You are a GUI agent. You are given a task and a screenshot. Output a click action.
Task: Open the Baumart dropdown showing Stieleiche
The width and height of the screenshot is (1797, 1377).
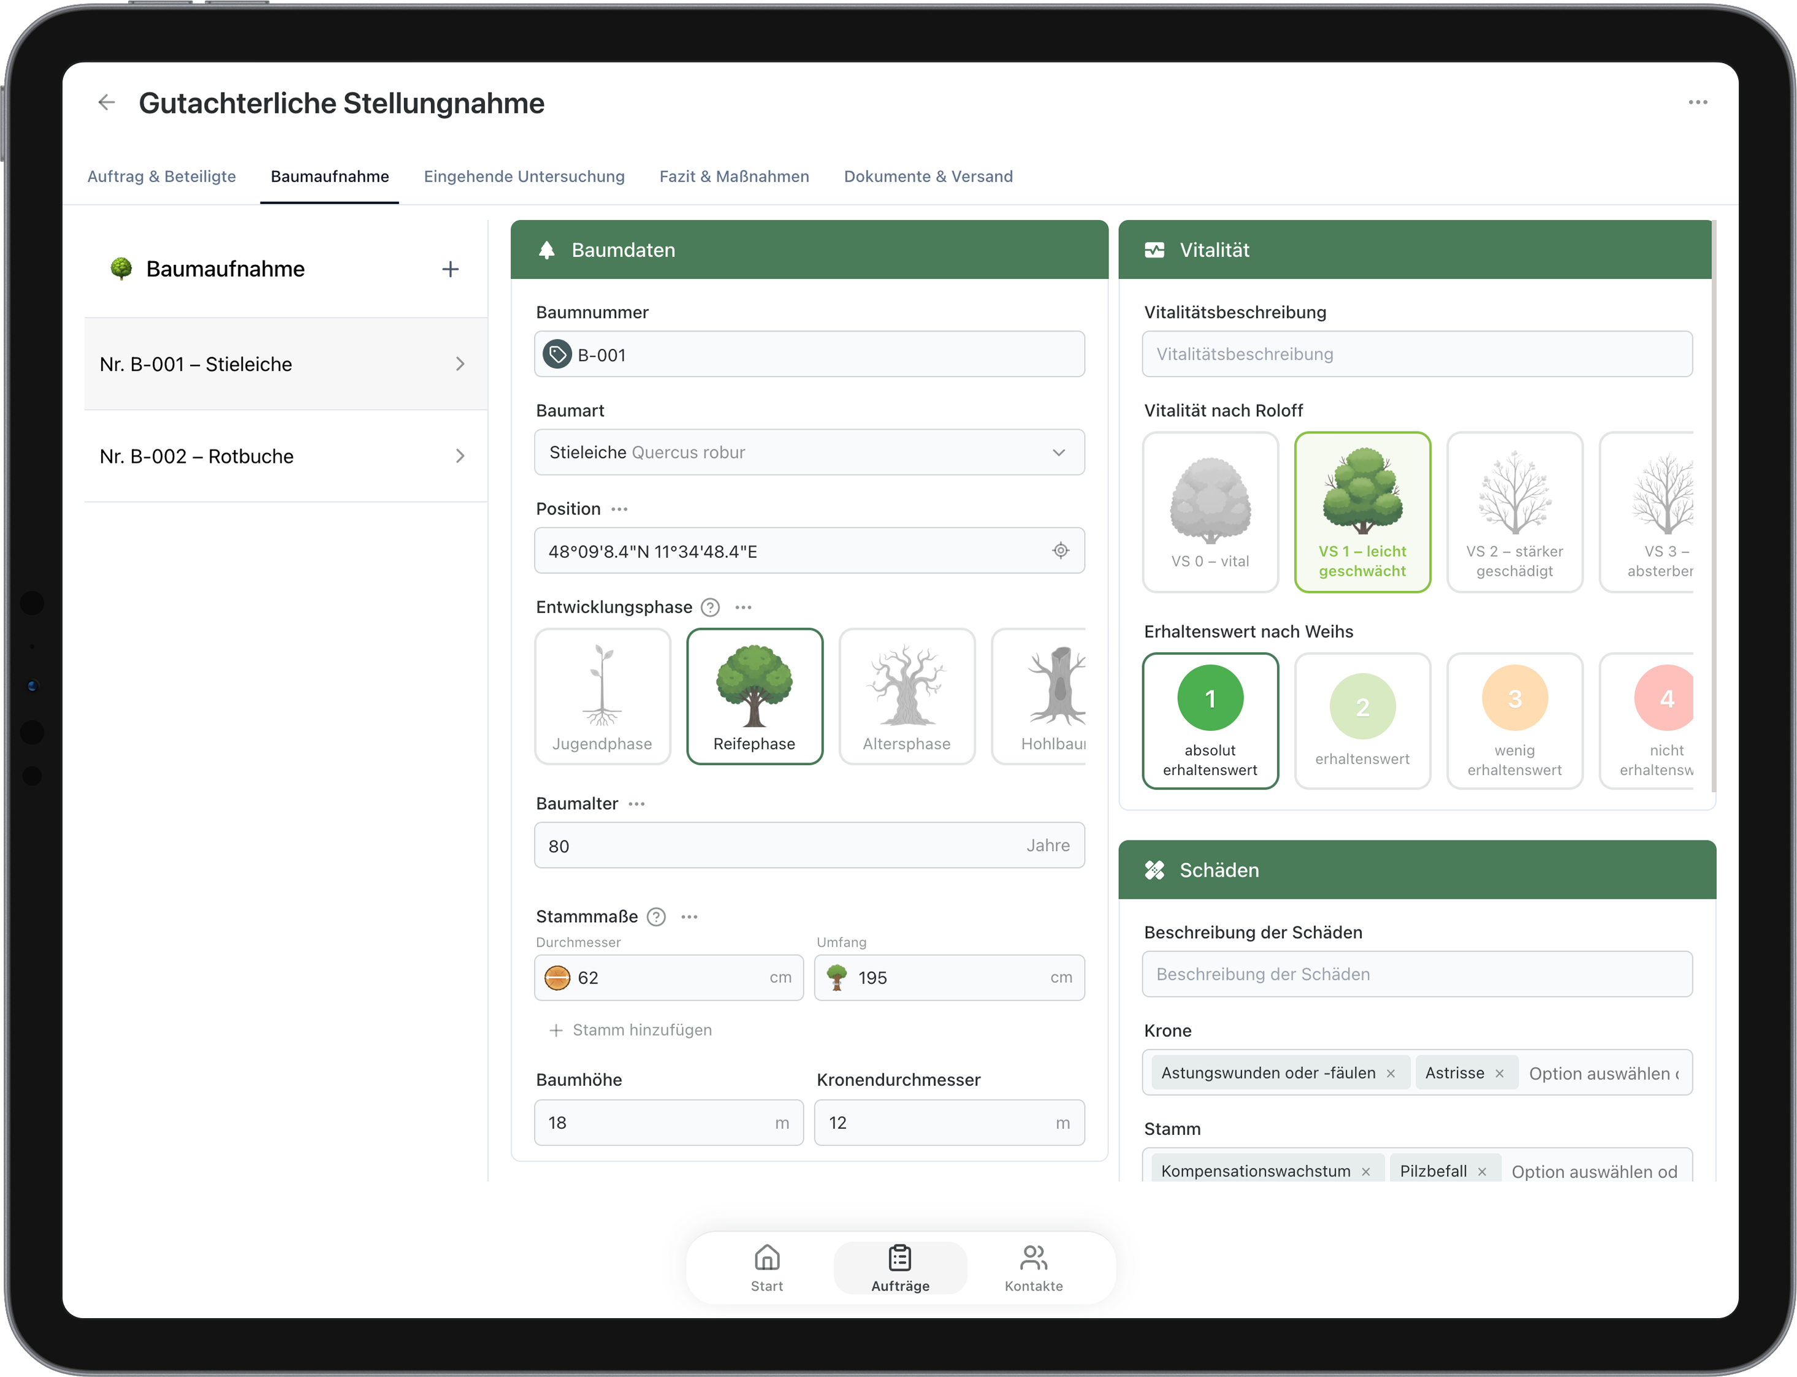coord(809,452)
